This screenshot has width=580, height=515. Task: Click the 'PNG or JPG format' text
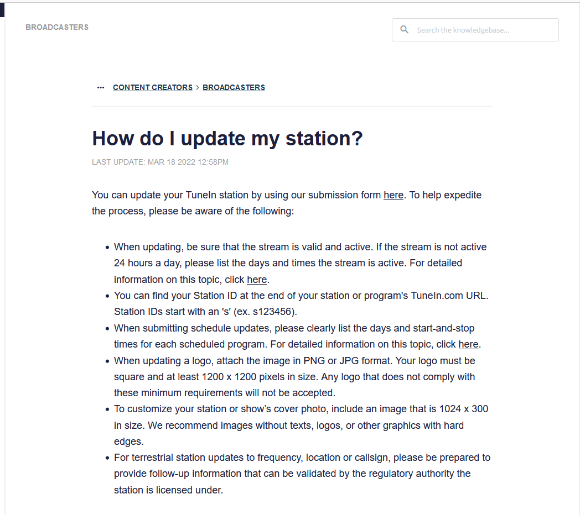[x=348, y=361]
